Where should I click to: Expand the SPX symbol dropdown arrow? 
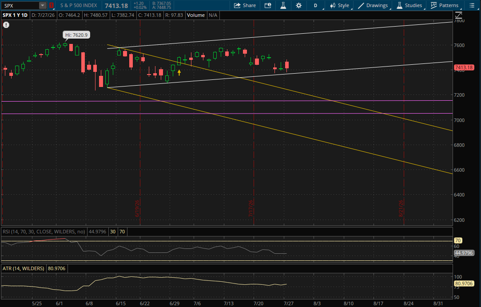(43, 5)
